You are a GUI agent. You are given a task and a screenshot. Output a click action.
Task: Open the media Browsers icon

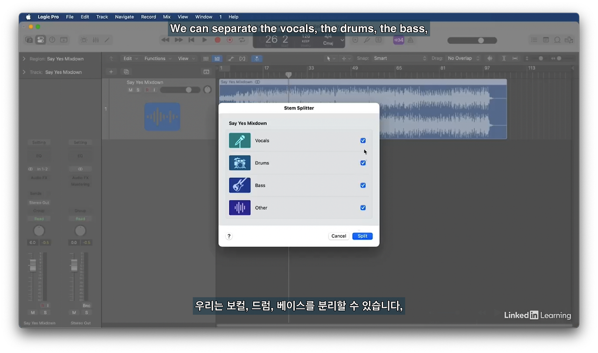click(x=569, y=40)
